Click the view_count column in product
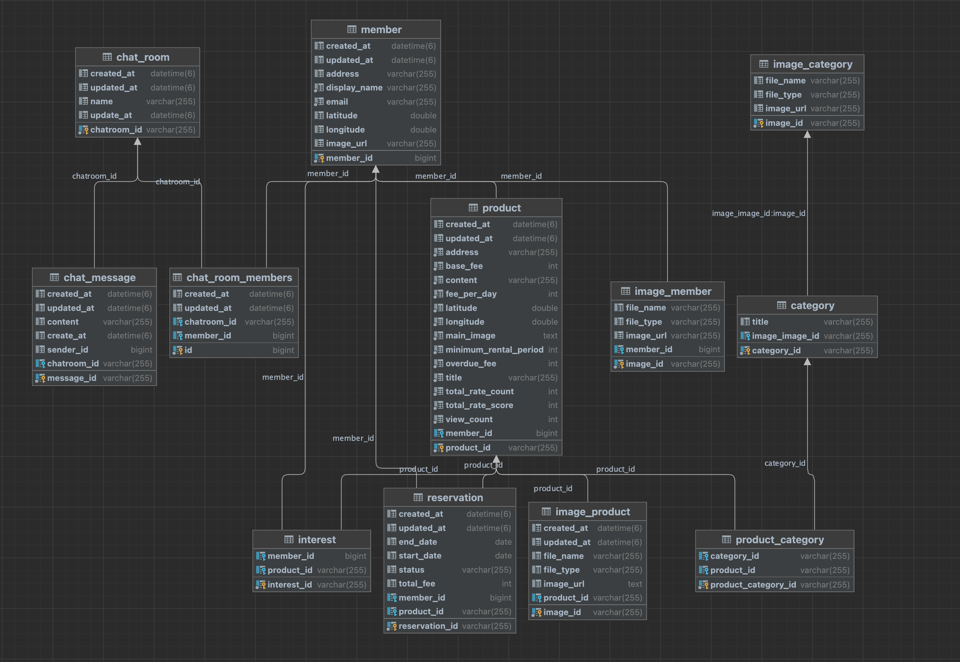 click(496, 419)
